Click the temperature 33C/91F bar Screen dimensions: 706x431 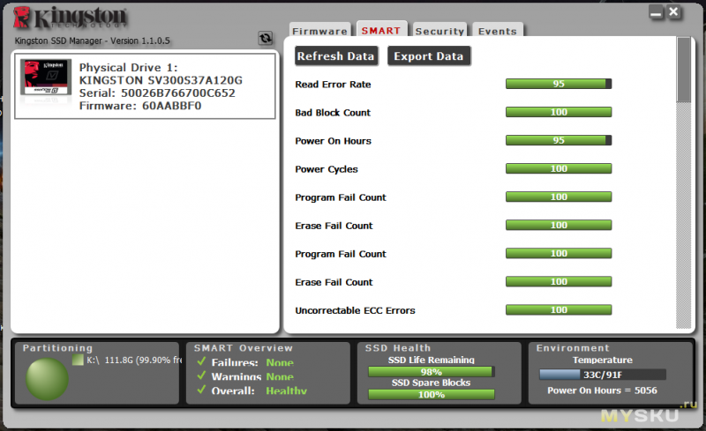point(603,375)
